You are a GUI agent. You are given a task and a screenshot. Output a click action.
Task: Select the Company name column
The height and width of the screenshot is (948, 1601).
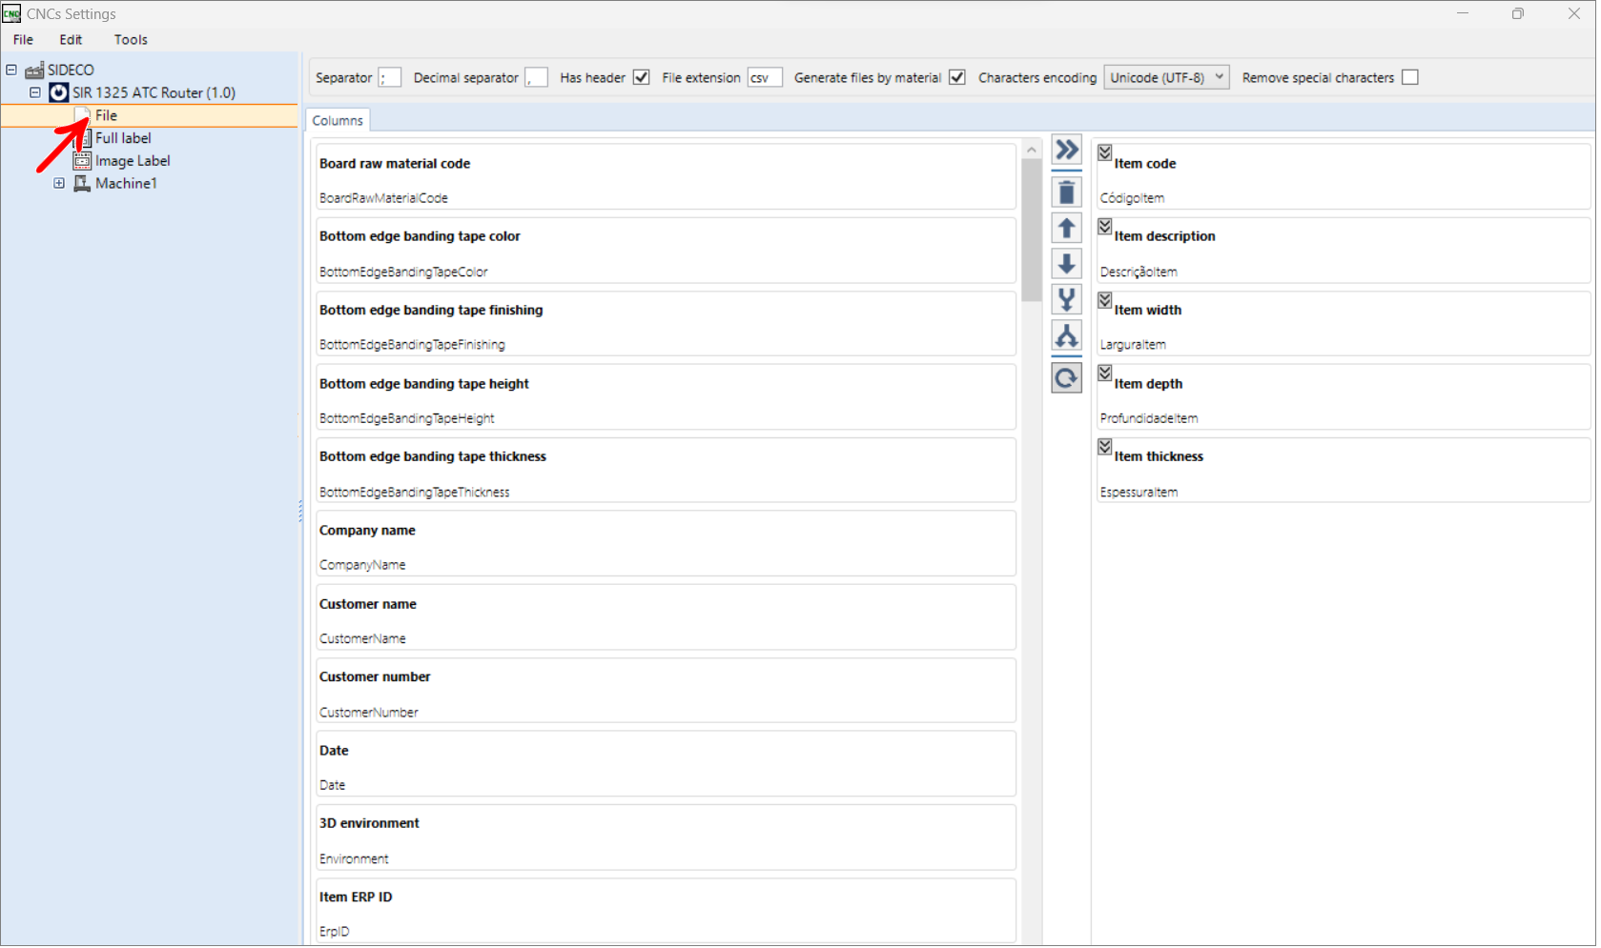coord(667,545)
